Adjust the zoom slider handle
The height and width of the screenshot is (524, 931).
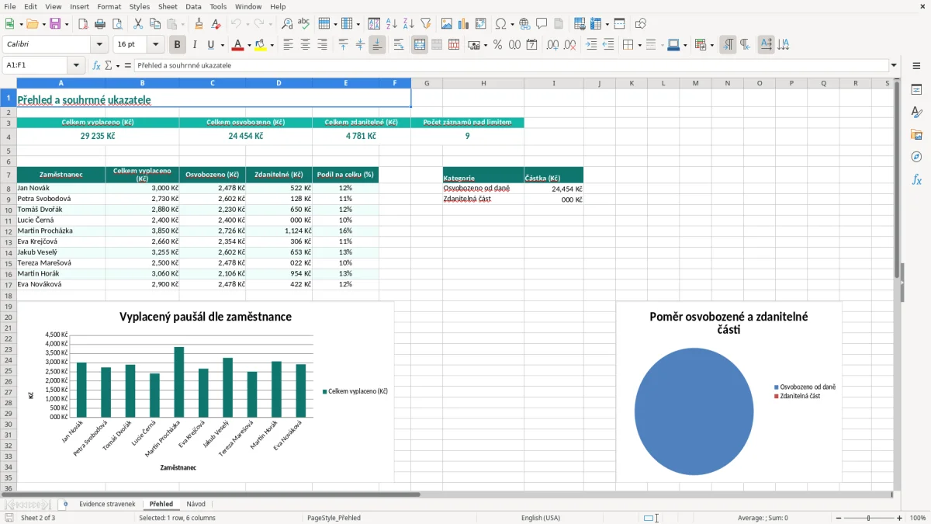[869, 518]
